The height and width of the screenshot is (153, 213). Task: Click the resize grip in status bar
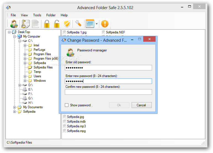(x=203, y=143)
